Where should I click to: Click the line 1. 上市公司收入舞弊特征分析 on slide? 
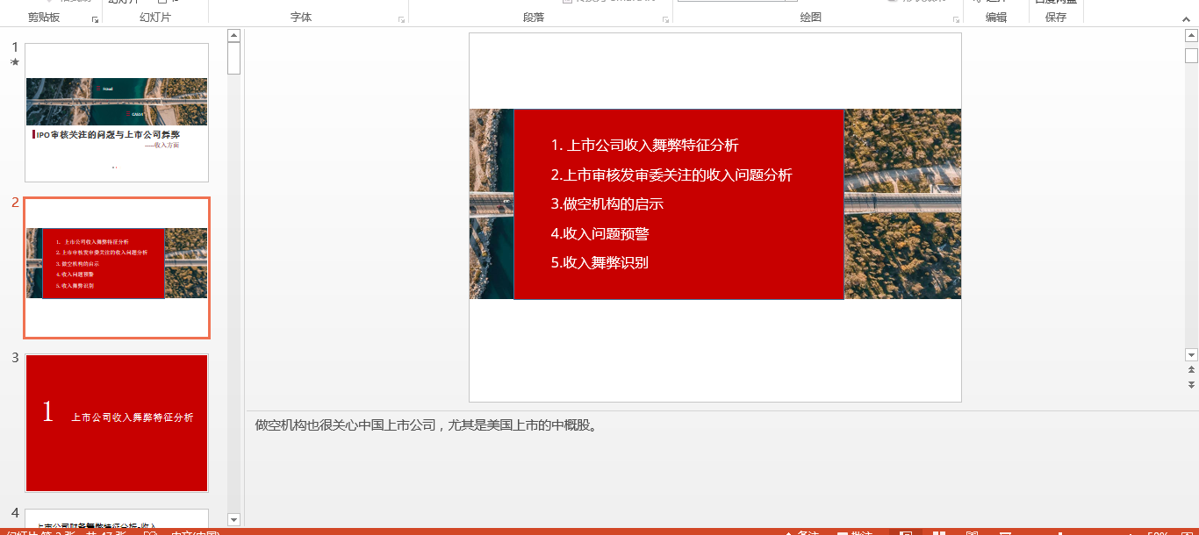(645, 146)
